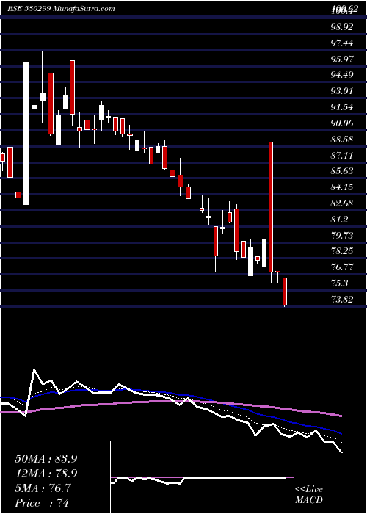367x514 pixels.
Task: Click the 76.77 price axis label
Action: (x=342, y=267)
